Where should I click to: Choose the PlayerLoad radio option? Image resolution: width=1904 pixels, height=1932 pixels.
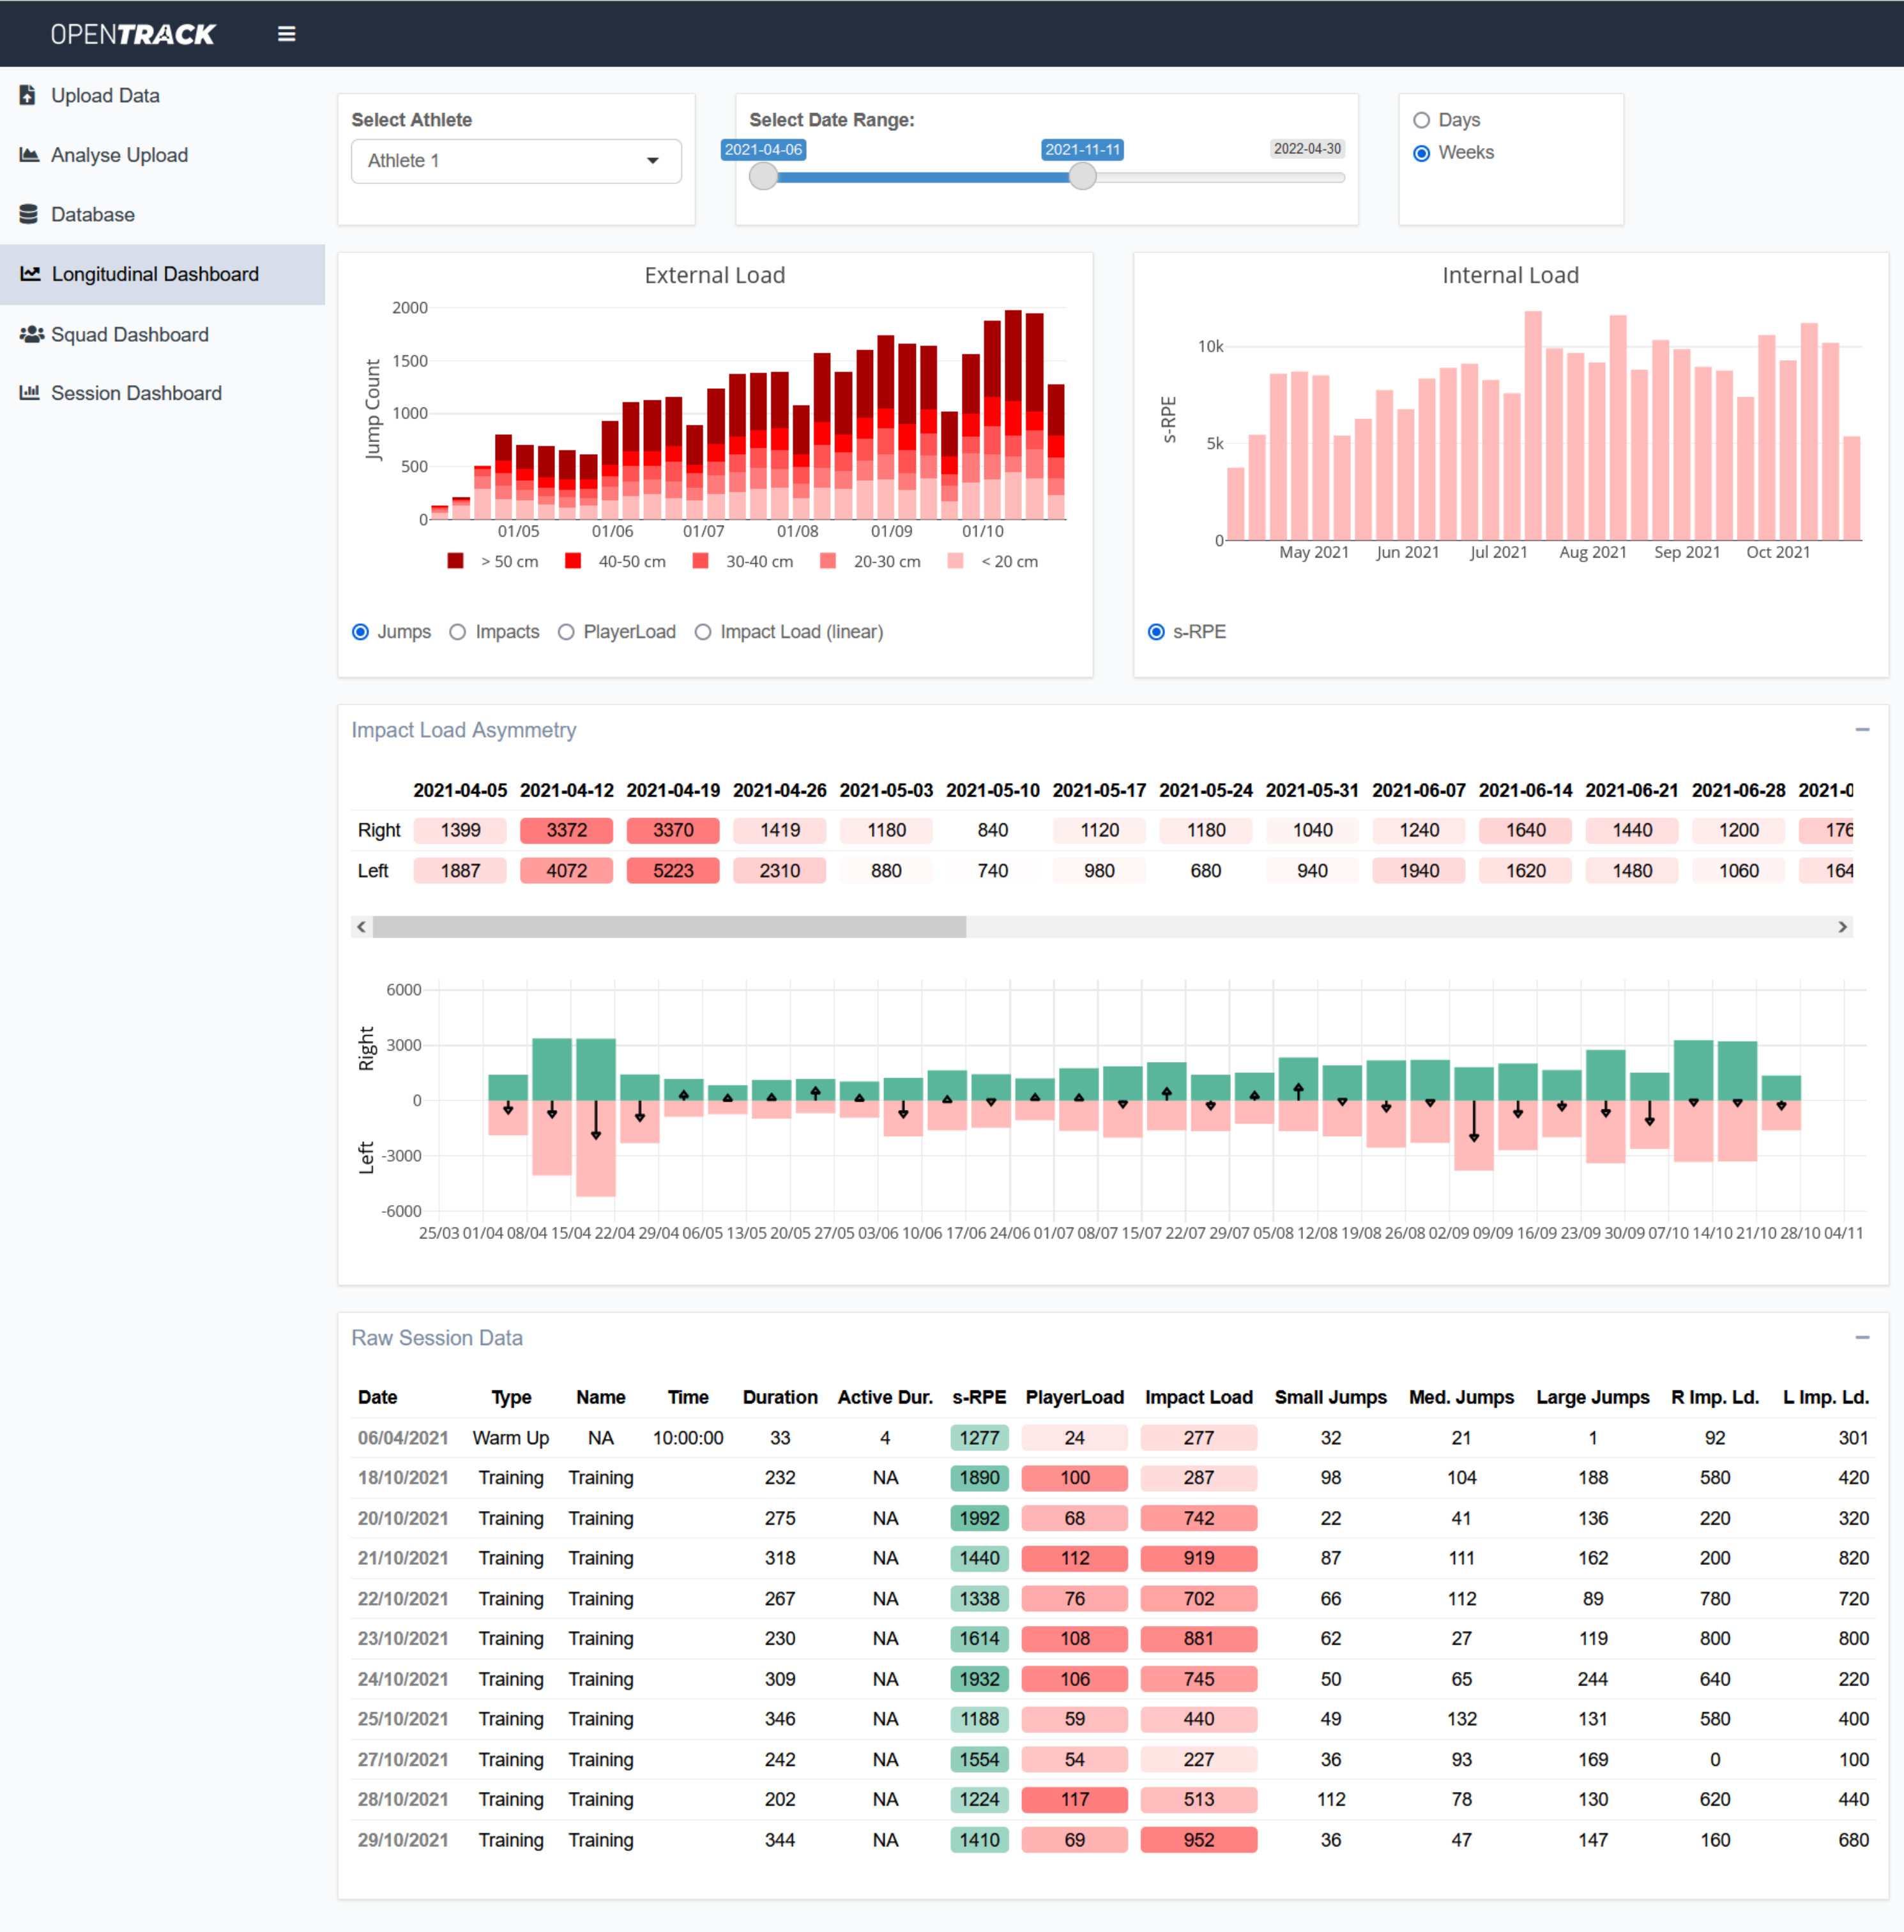(x=566, y=632)
